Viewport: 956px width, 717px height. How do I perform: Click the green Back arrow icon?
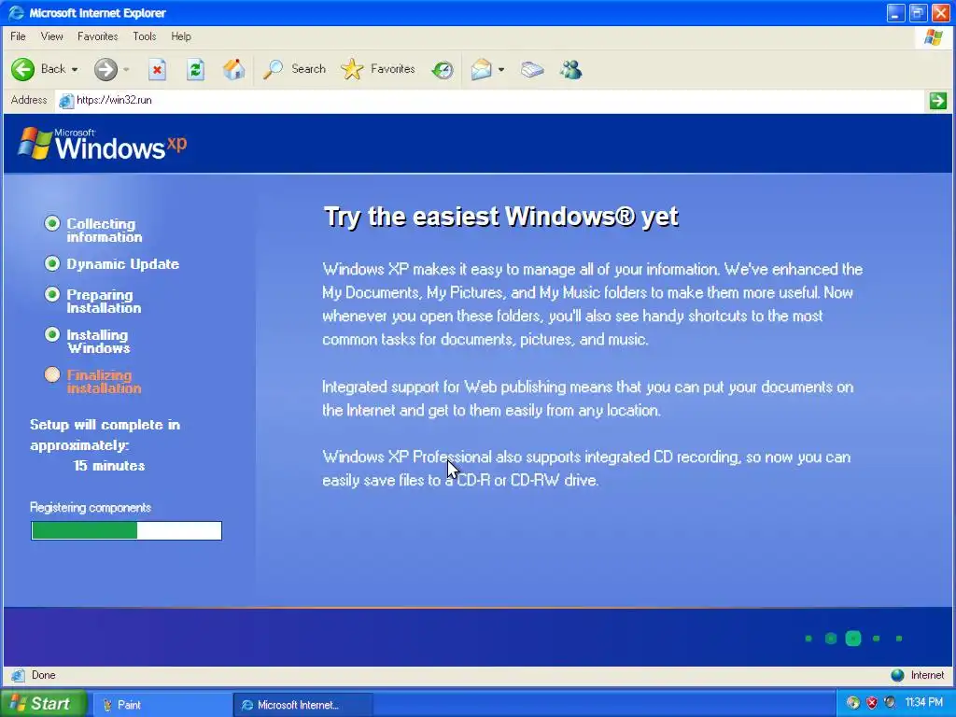tap(22, 69)
